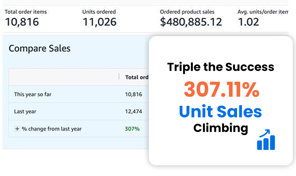
Task: Select the 11,026 units ordered figure
Action: pyautogui.click(x=99, y=22)
